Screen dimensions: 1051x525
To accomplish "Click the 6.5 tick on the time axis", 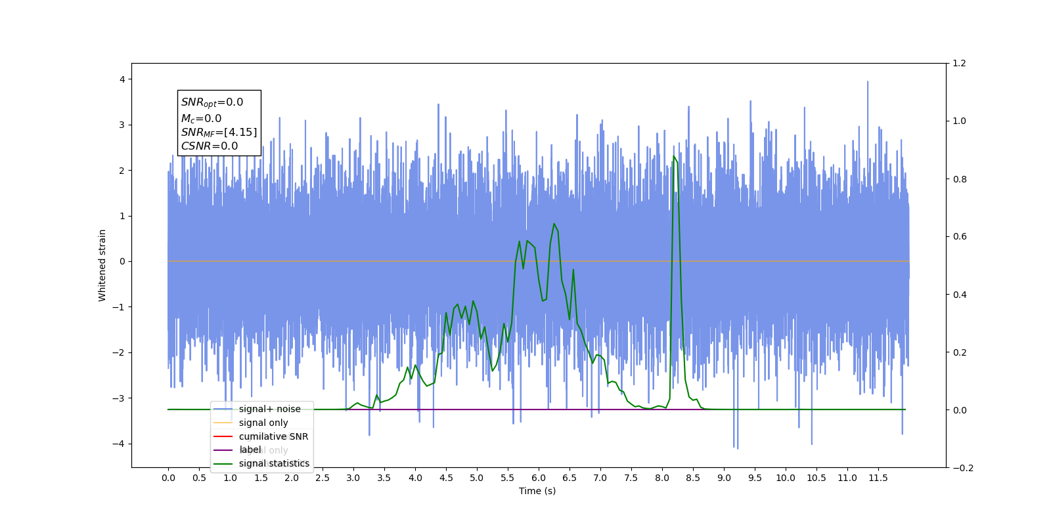I will click(570, 478).
